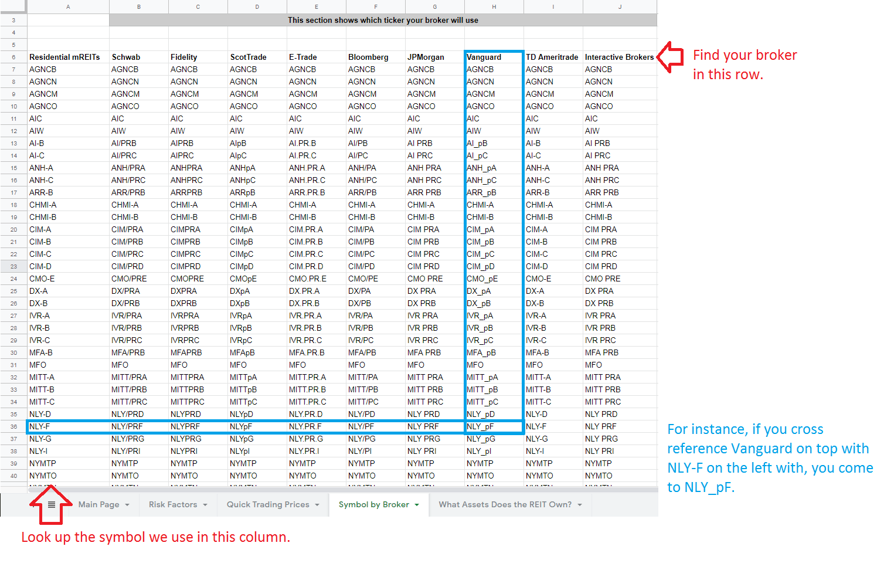Select the IVRPRA cell
Screen dimensions: 877x570
pos(198,315)
